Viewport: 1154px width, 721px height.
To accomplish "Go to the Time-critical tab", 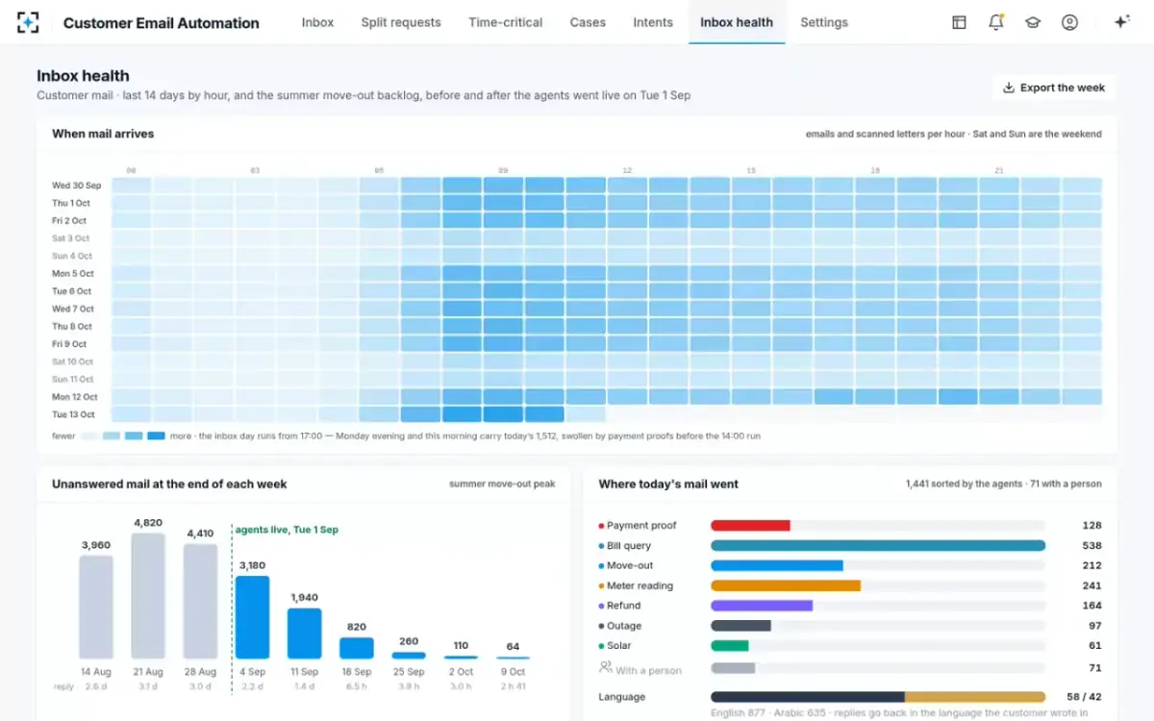I will pos(506,22).
